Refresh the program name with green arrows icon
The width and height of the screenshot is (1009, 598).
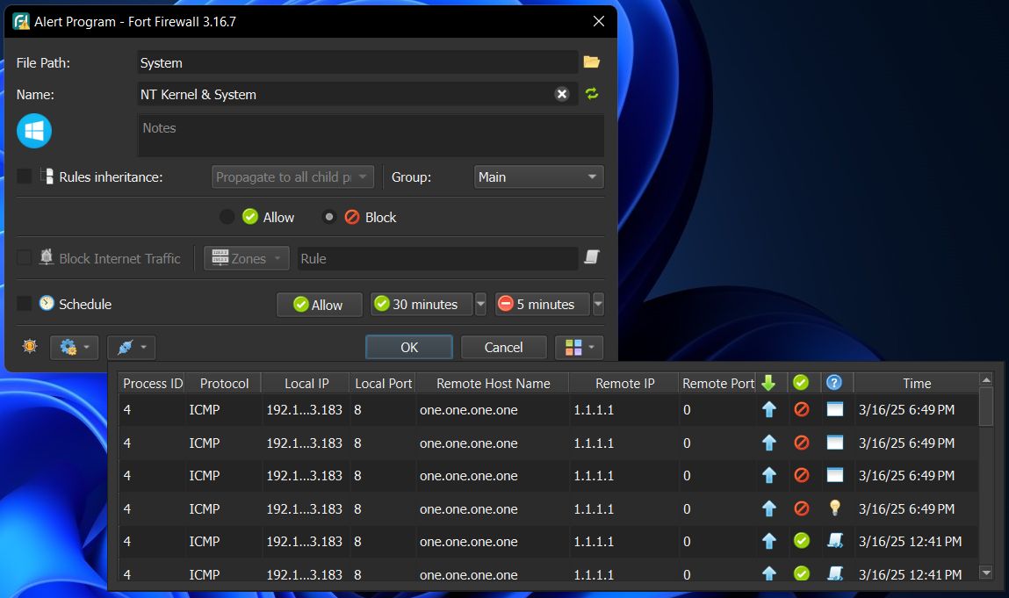591,94
